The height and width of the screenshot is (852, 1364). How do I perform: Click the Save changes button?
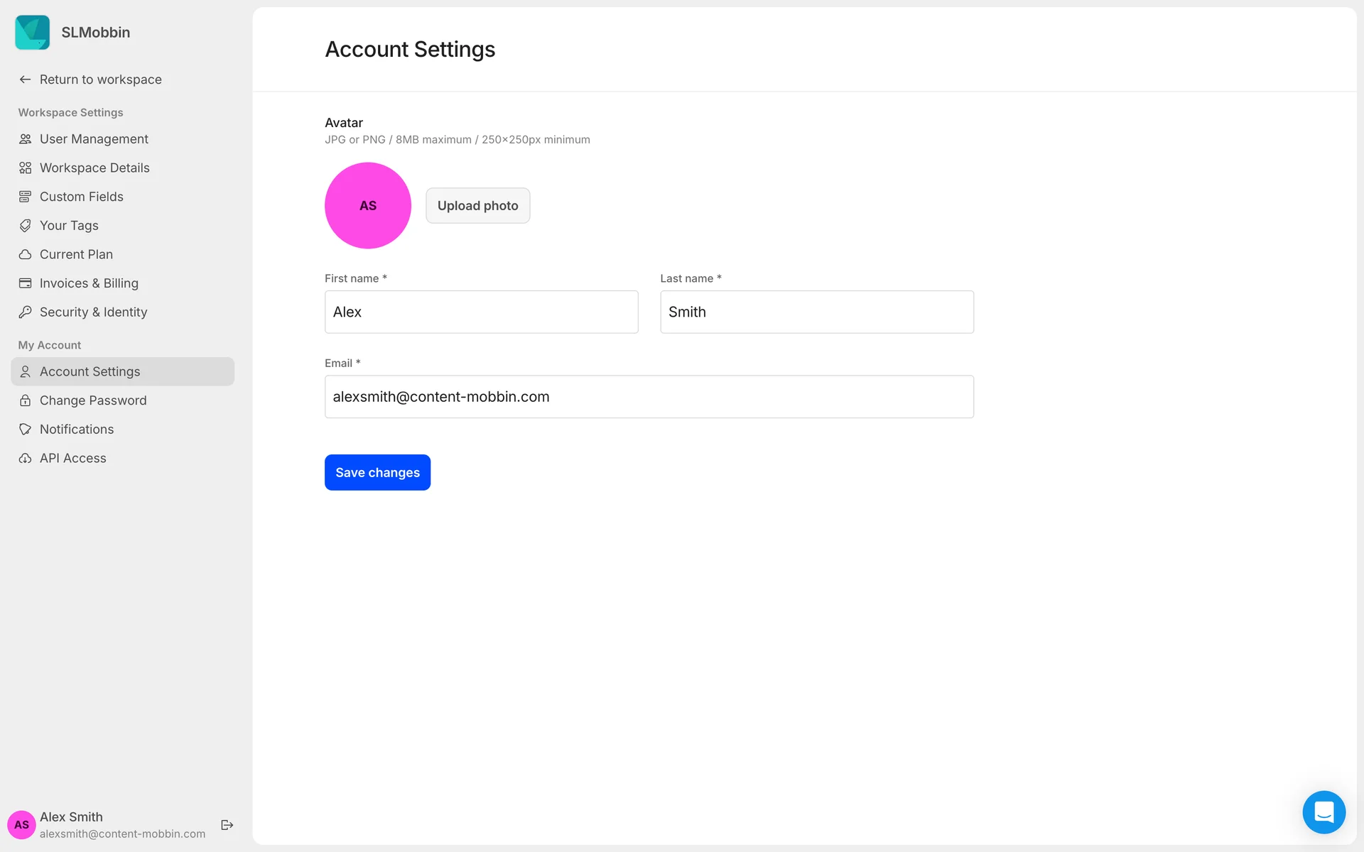click(377, 472)
